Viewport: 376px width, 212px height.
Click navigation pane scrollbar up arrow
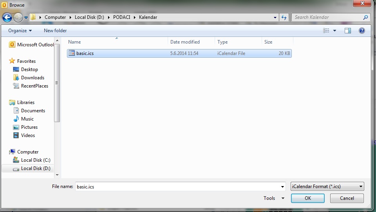[57, 40]
